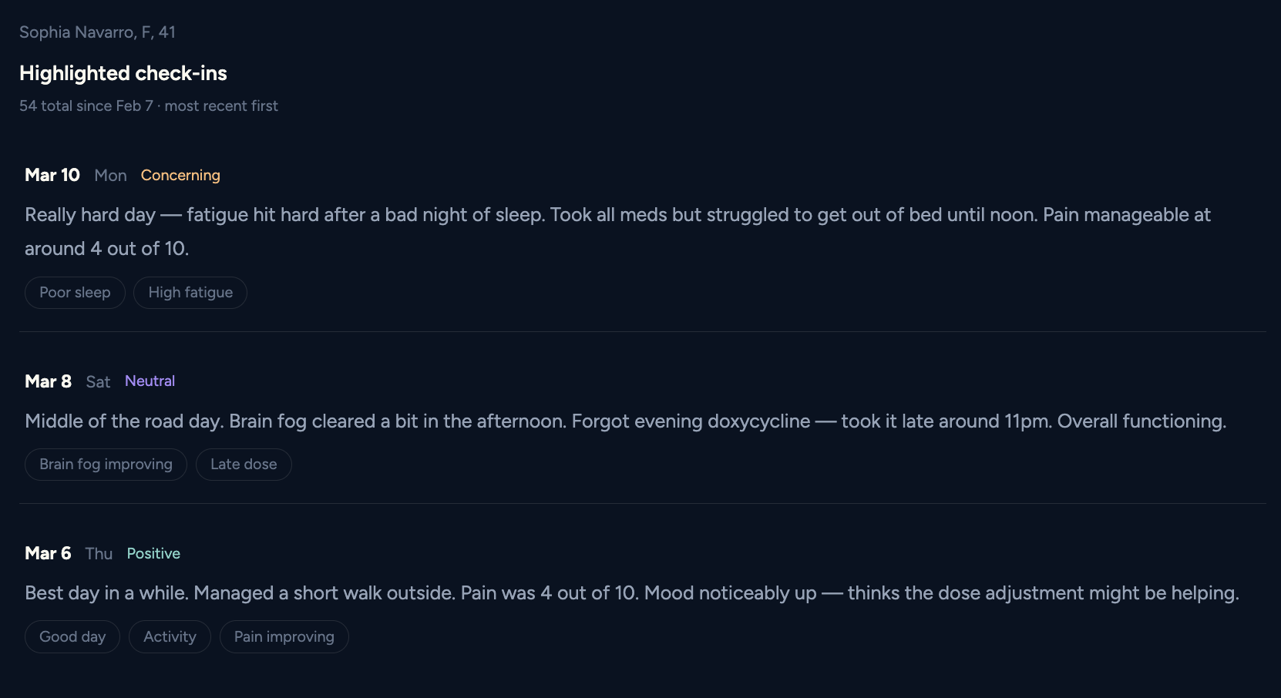The image size is (1281, 698).
Task: Click the Good day tag
Action: 72,637
